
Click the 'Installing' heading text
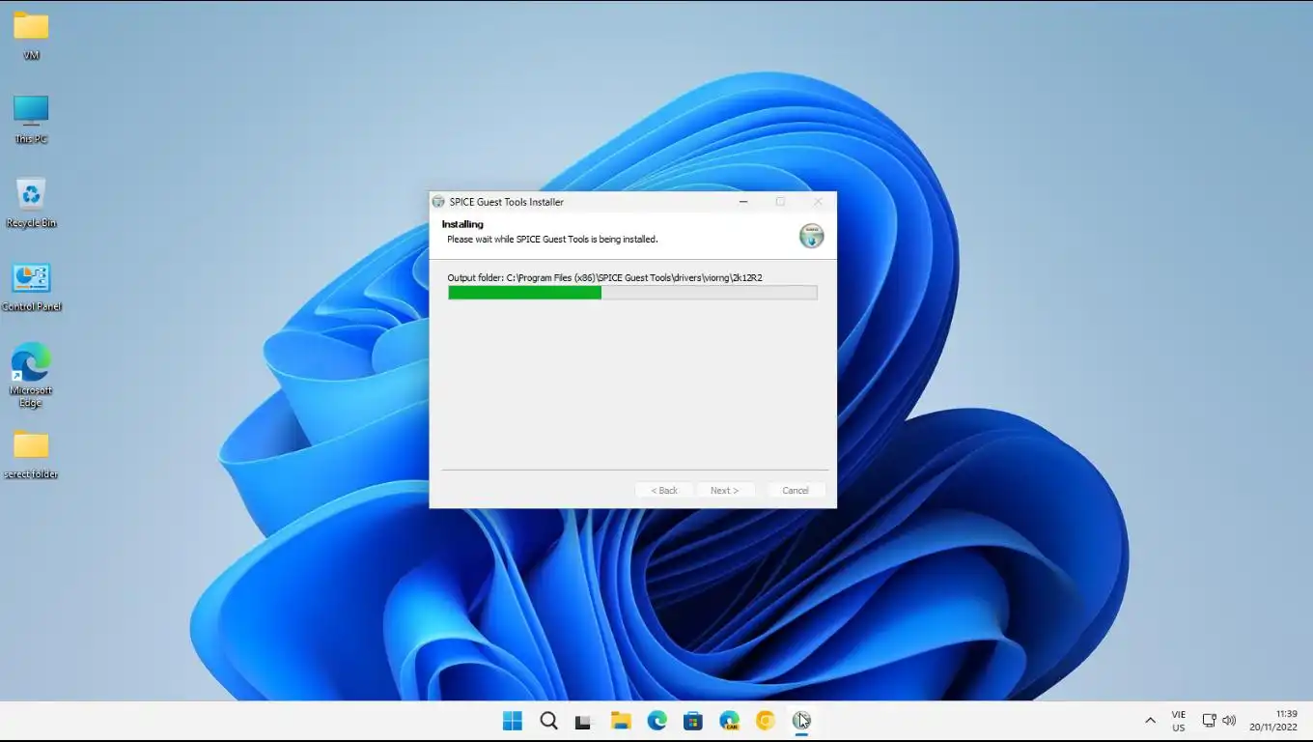click(x=462, y=224)
